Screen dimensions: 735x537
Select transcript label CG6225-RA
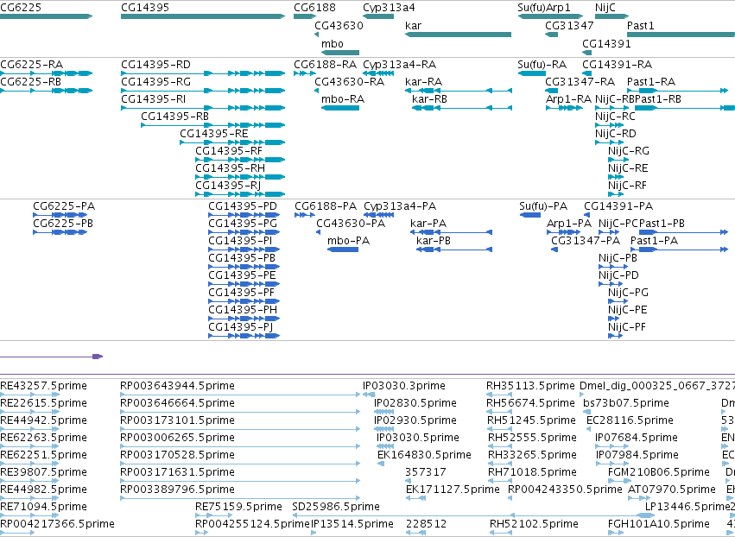31,64
